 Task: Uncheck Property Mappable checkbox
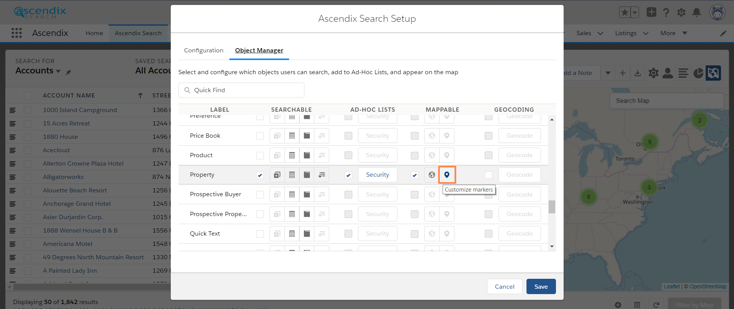coord(415,175)
